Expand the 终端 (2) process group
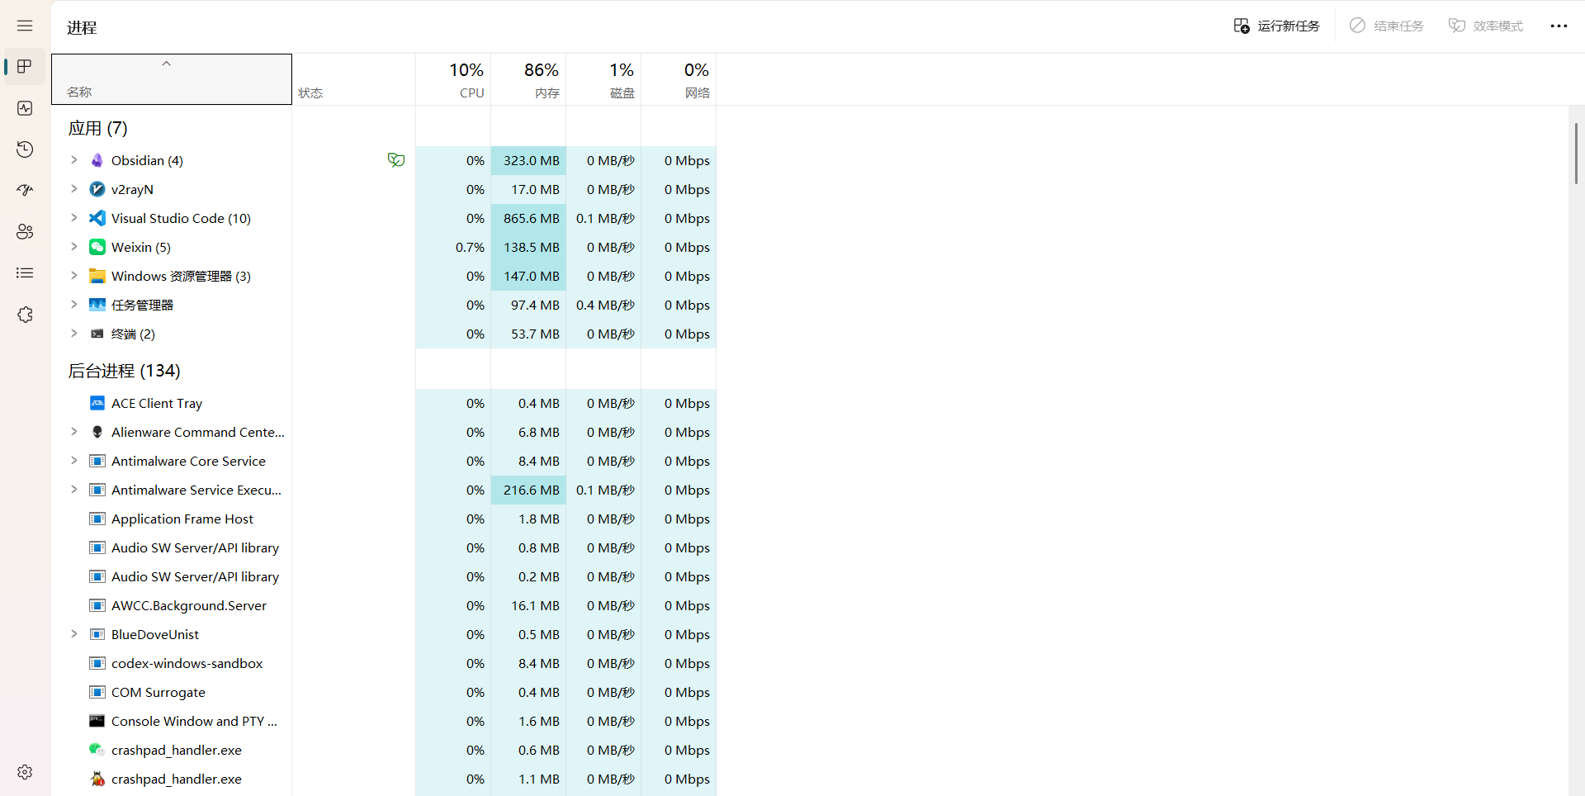Viewport: 1585px width, 796px height. click(x=74, y=334)
